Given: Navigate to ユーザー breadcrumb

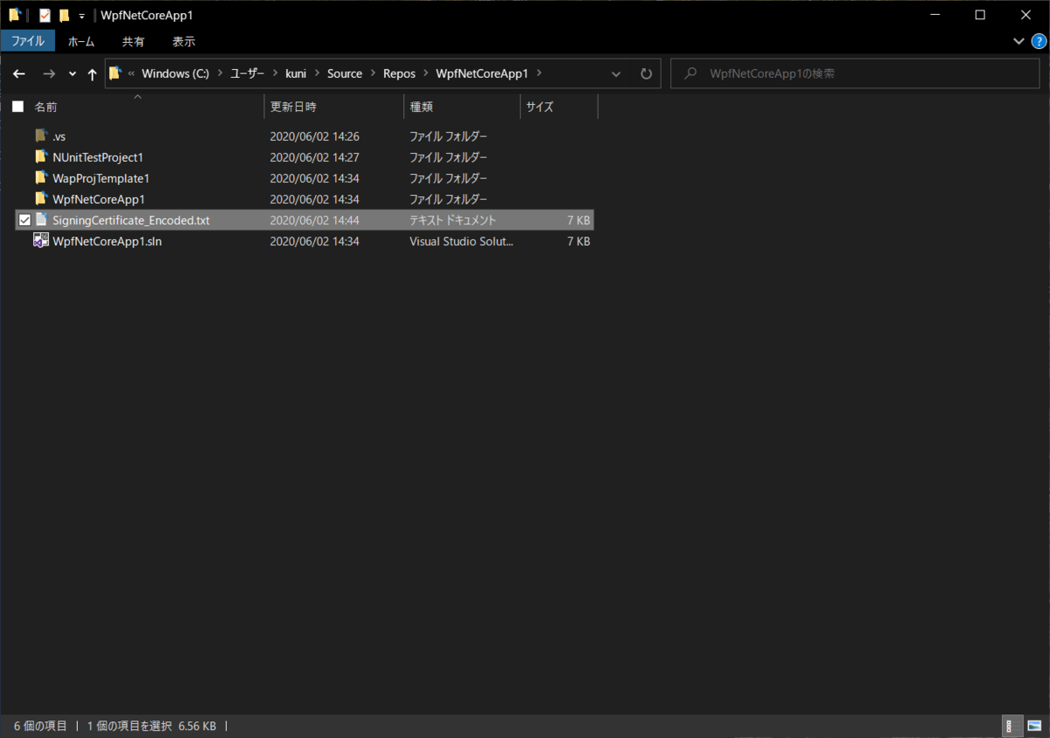Looking at the screenshot, I should coord(248,74).
